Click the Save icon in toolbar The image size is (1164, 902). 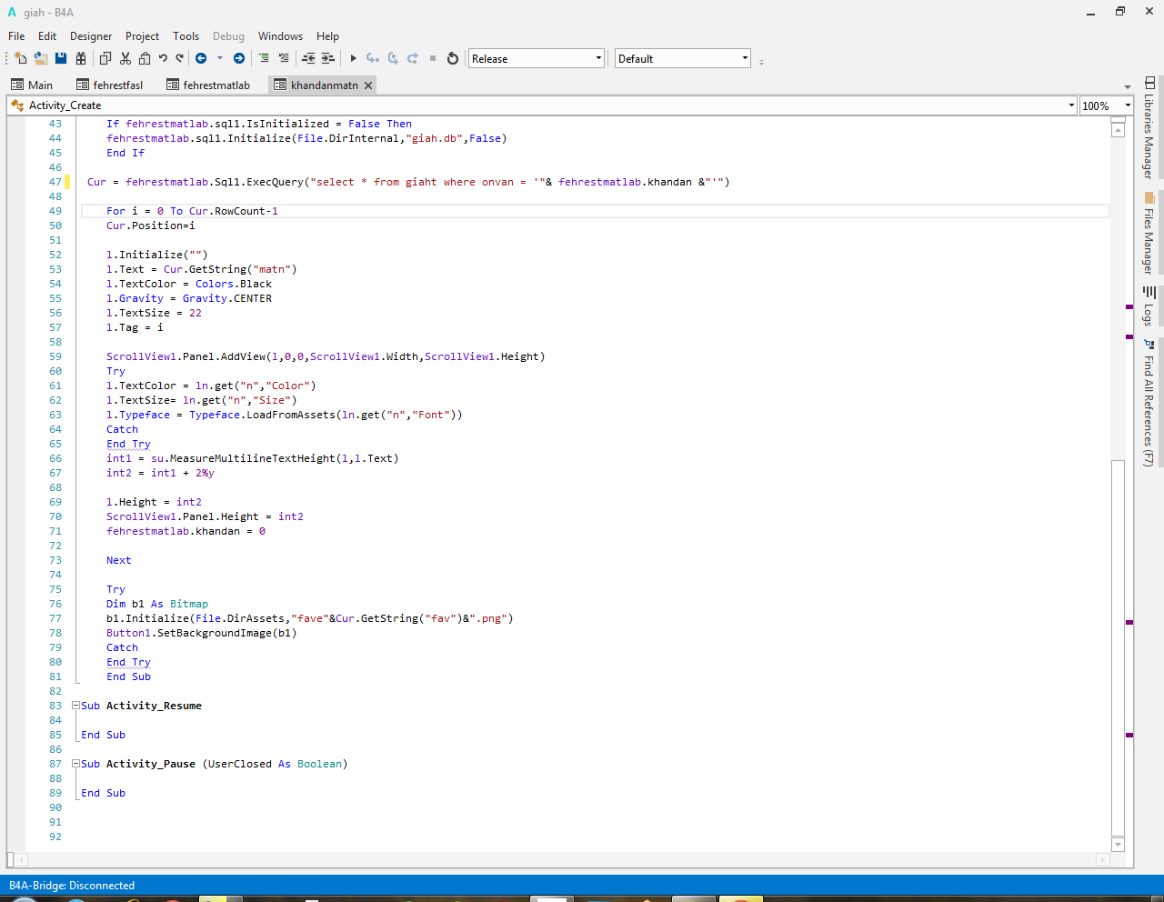click(x=61, y=58)
